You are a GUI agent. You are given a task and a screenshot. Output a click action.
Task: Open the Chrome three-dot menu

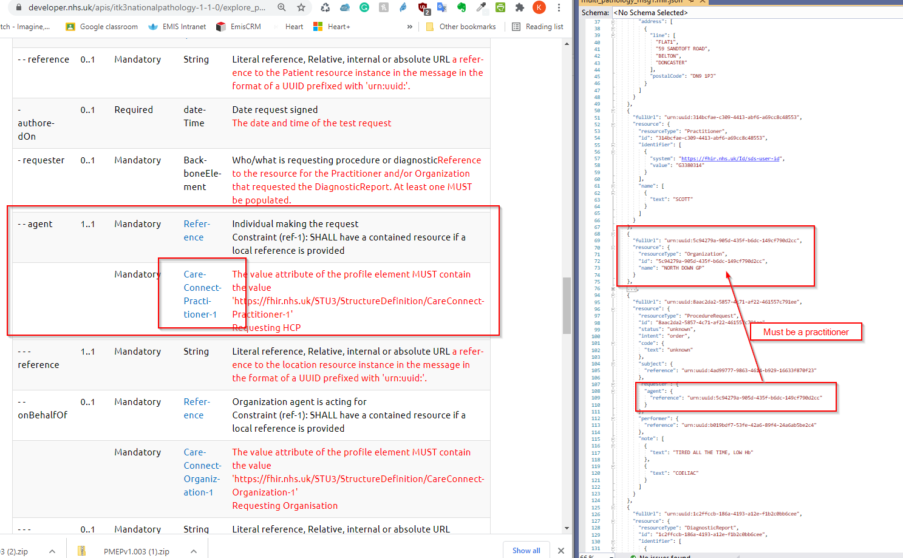[x=558, y=7]
